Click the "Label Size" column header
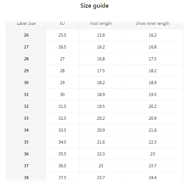Viewport: 185px width, 184px height. click(26, 23)
